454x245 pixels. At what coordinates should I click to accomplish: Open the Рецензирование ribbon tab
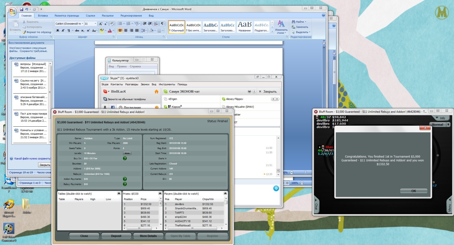(131, 16)
